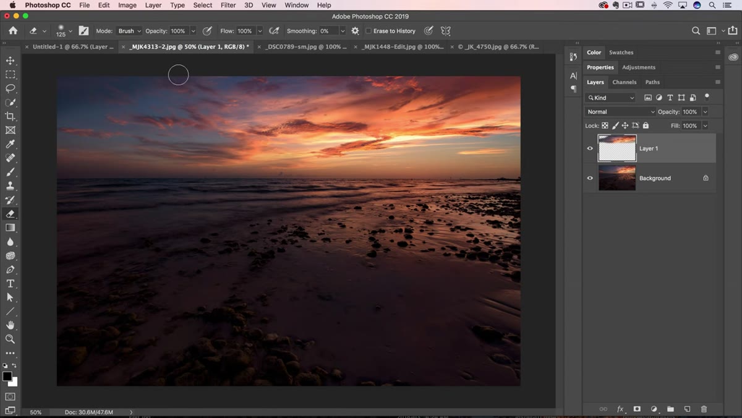This screenshot has height=418, width=742.
Task: Open the brush preset picker
Action: (64, 31)
